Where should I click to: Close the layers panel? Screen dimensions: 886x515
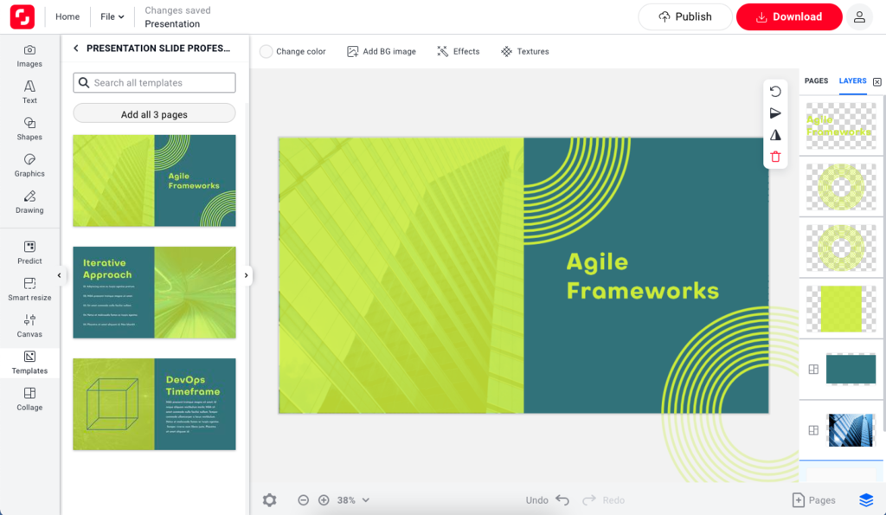(876, 81)
